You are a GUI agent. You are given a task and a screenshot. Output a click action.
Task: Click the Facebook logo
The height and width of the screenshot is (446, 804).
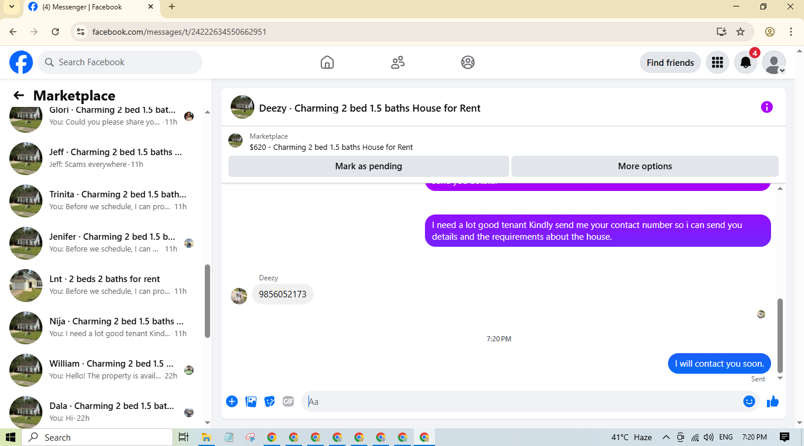tap(21, 62)
